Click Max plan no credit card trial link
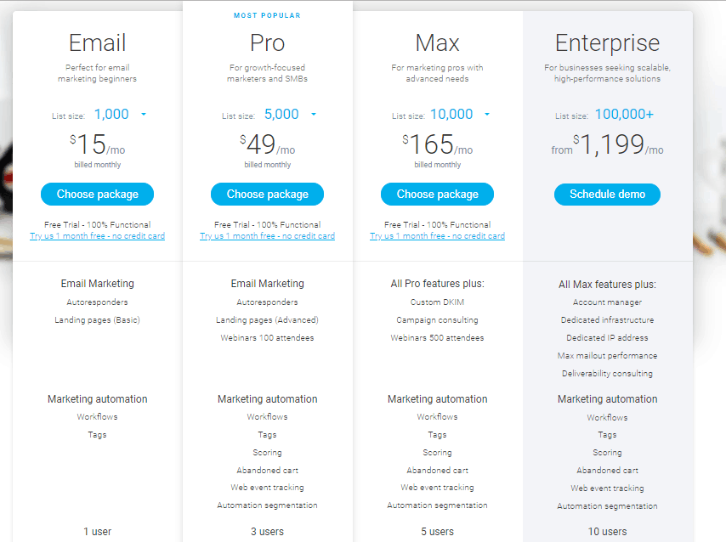This screenshot has width=726, height=542. (x=437, y=236)
